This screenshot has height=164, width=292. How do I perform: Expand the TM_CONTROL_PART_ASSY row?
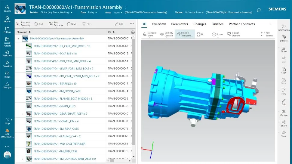(x=22, y=159)
